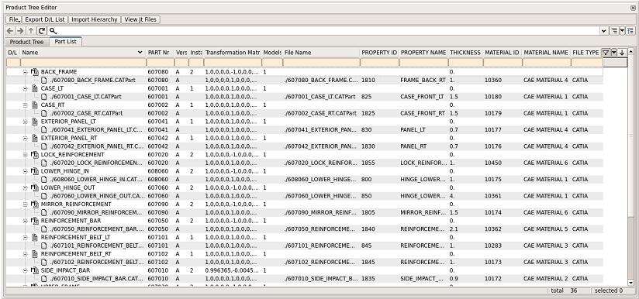Select the FRAME_BACK_RT property name cell
Screen dimensions: 639x299
423,80
